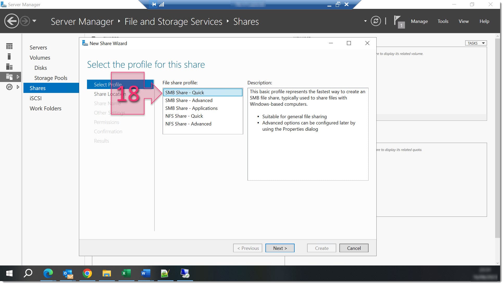Image resolution: width=504 pixels, height=285 pixels.
Task: Click the Cancel button
Action: click(x=354, y=248)
